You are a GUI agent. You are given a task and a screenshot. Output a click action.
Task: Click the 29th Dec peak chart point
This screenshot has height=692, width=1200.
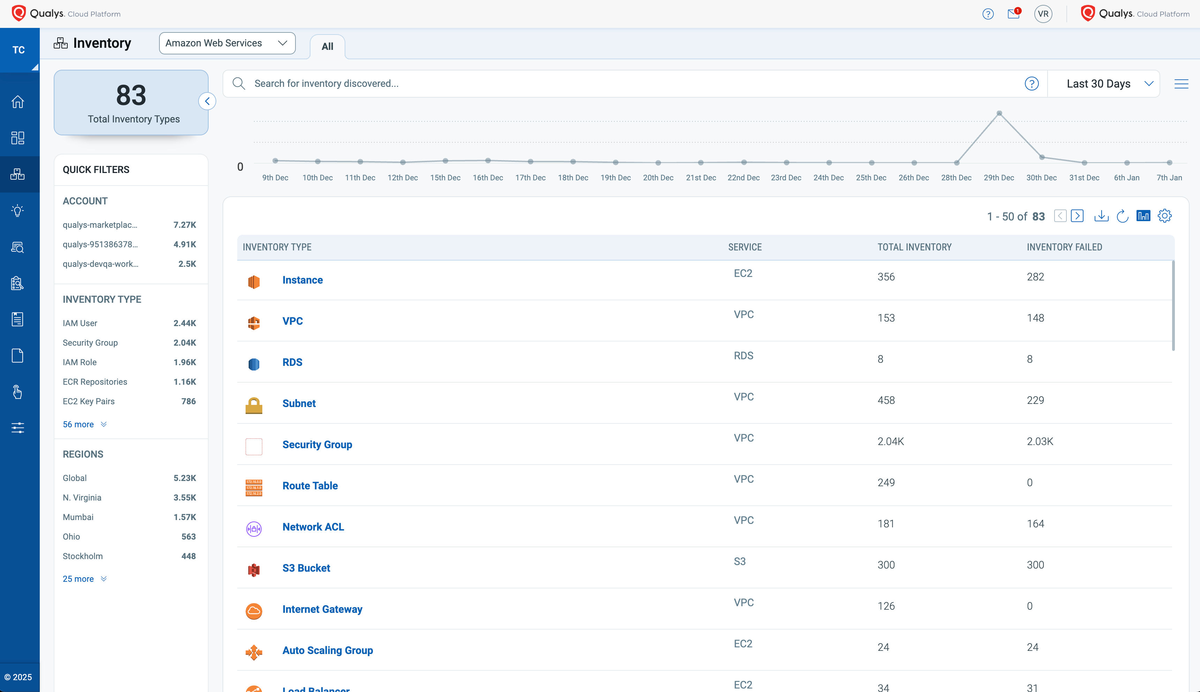pyautogui.click(x=999, y=114)
